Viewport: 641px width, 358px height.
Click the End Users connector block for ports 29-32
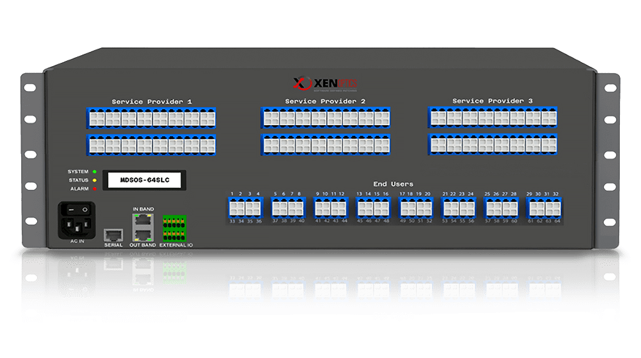[544, 208]
